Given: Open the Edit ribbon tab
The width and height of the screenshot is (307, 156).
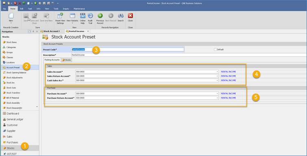Looking at the screenshot, I should pos(22,9).
